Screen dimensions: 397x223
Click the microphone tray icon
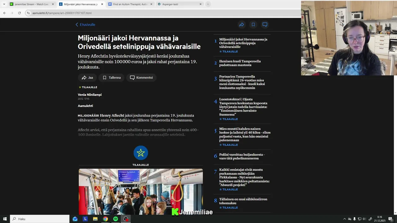(x=355, y=219)
